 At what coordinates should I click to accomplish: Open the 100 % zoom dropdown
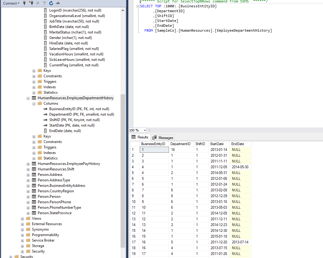click(145, 130)
